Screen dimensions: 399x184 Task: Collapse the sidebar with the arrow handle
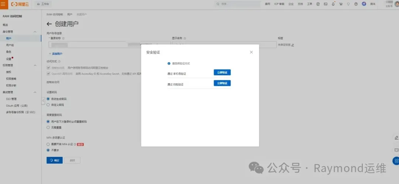click(43, 101)
